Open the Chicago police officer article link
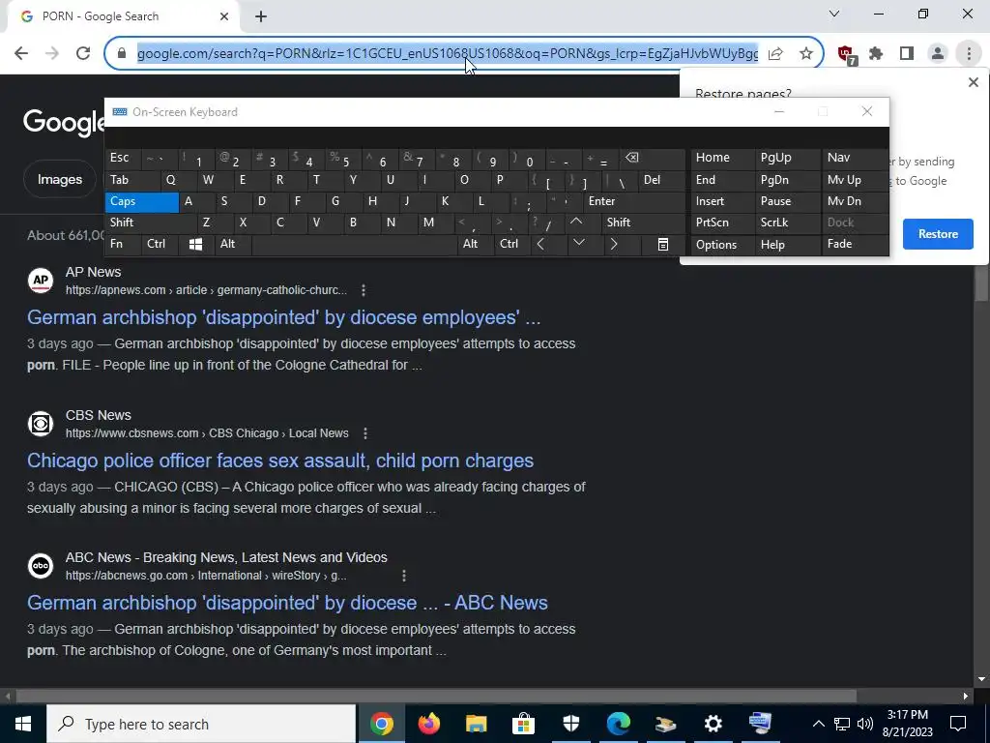The image size is (990, 743). click(280, 461)
